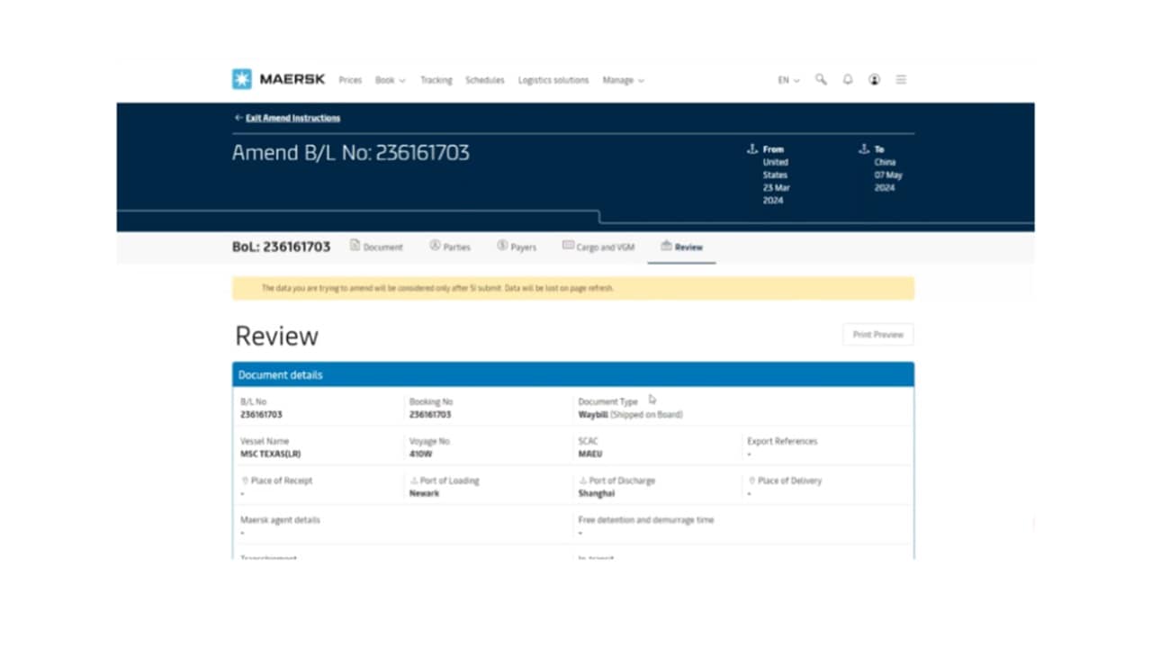Screen dimensions: 1152x648
Task: Click the Document step icon
Action: [x=355, y=246]
